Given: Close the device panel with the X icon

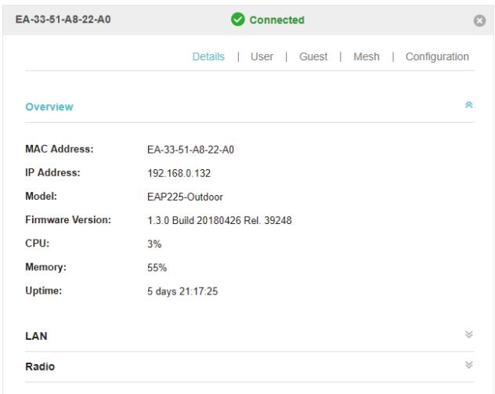Looking at the screenshot, I should point(479,21).
